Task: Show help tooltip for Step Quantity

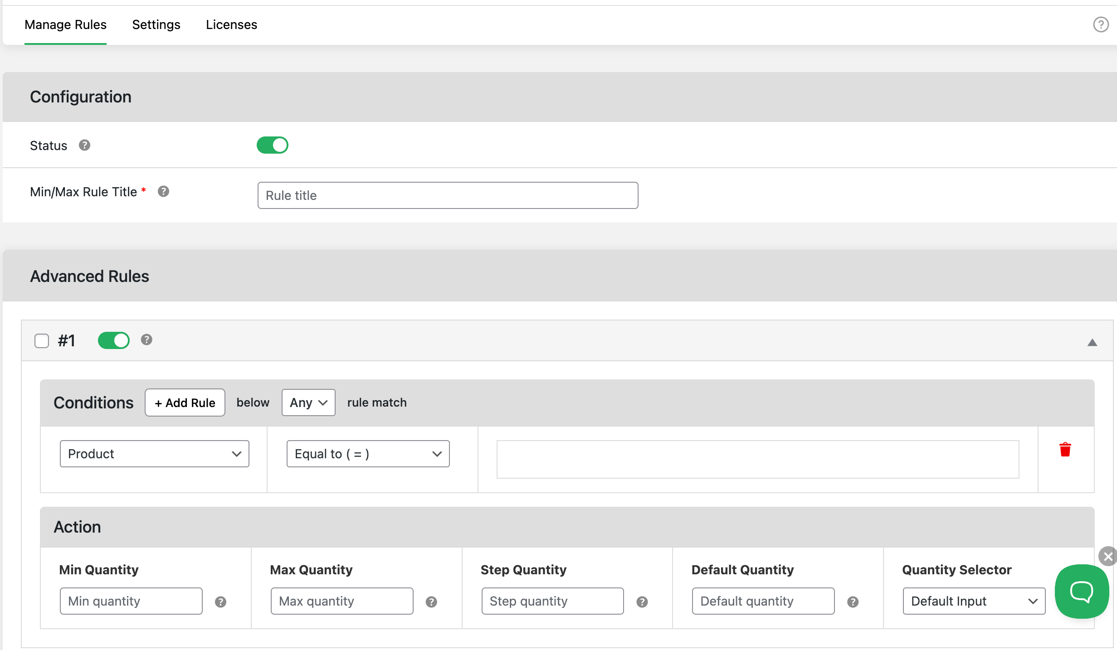Action: point(642,601)
